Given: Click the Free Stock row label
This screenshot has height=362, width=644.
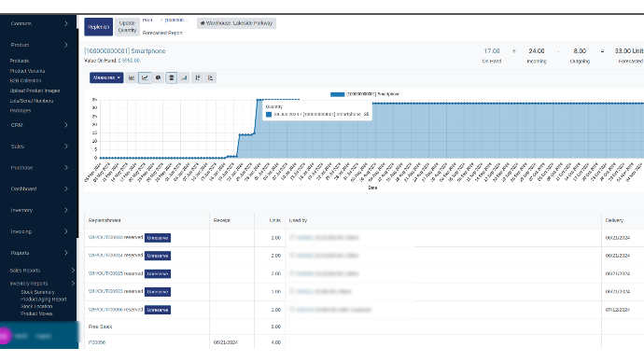Looking at the screenshot, I should click(x=100, y=327).
